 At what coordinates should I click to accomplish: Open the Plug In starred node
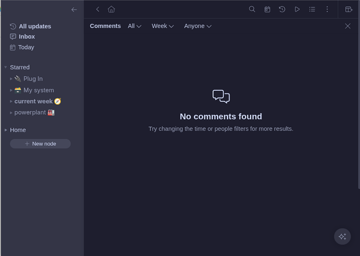click(33, 79)
